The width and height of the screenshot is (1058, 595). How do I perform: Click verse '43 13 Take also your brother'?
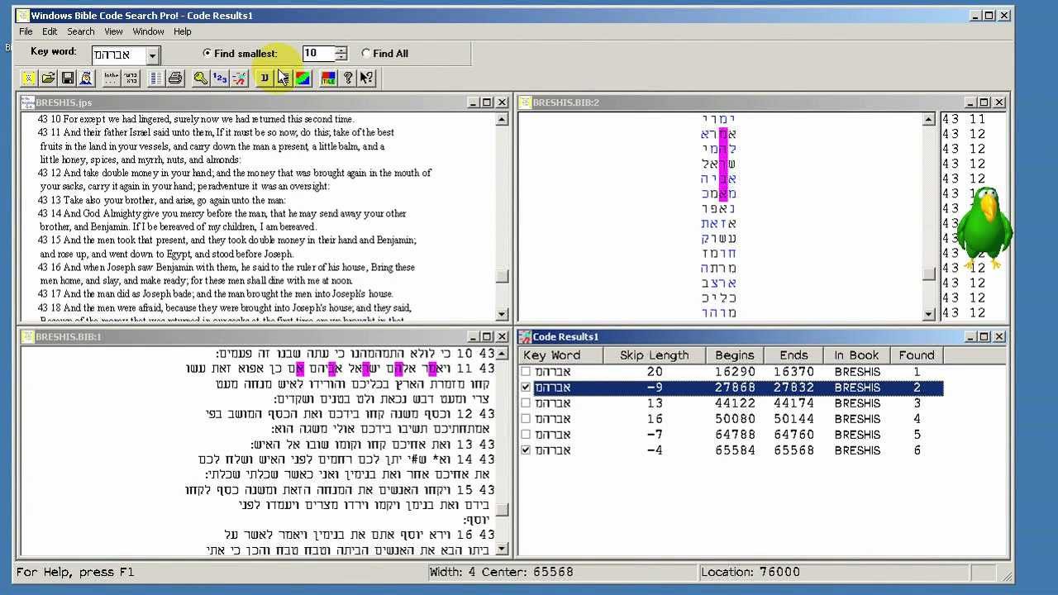(x=162, y=200)
